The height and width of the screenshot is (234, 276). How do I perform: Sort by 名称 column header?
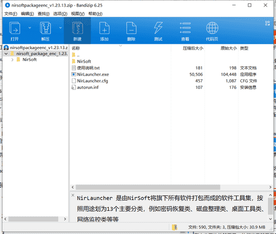pos(76,48)
